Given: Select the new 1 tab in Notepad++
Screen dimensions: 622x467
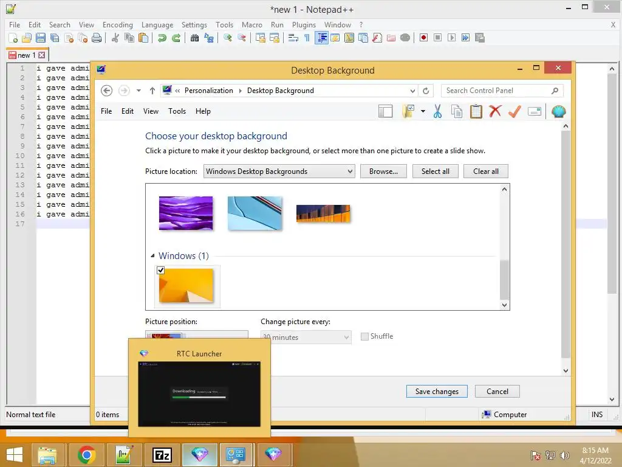Looking at the screenshot, I should point(27,55).
